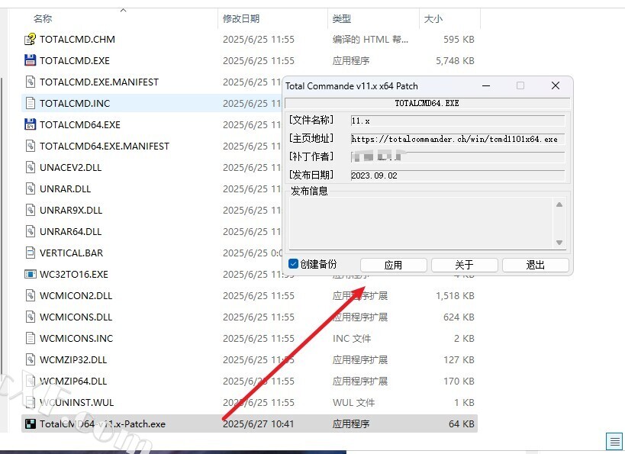Select the WCMZIP64.DLL file name
Viewport: 625px width, 454px height.
pos(73,381)
